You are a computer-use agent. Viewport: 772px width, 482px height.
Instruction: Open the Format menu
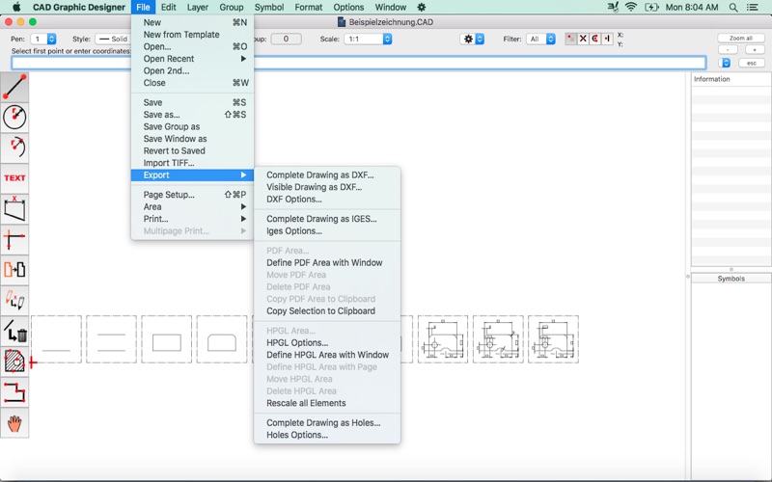point(309,8)
